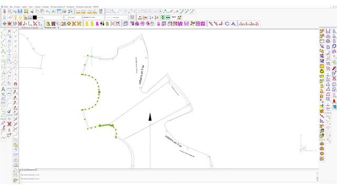Click the magenta floppy save icon

tap(186, 24)
